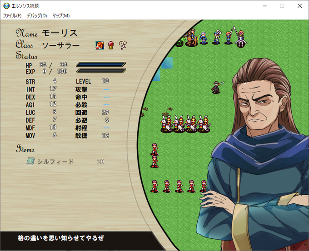The height and width of the screenshot is (251, 309).
Task: Open the デバッグ(D) menu
Action: pyautogui.click(x=37, y=15)
